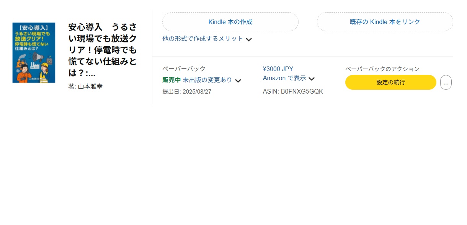This screenshot has height=225, width=467.
Task: Click the book cover thumbnail image
Action: [34, 53]
